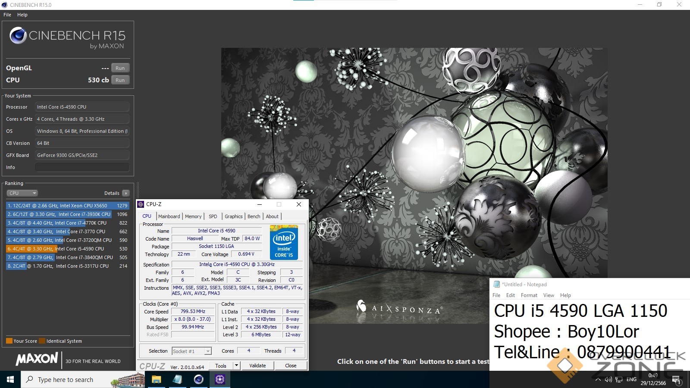The width and height of the screenshot is (690, 388).
Task: Click the volume speaker icon in system tray
Action: click(x=608, y=379)
